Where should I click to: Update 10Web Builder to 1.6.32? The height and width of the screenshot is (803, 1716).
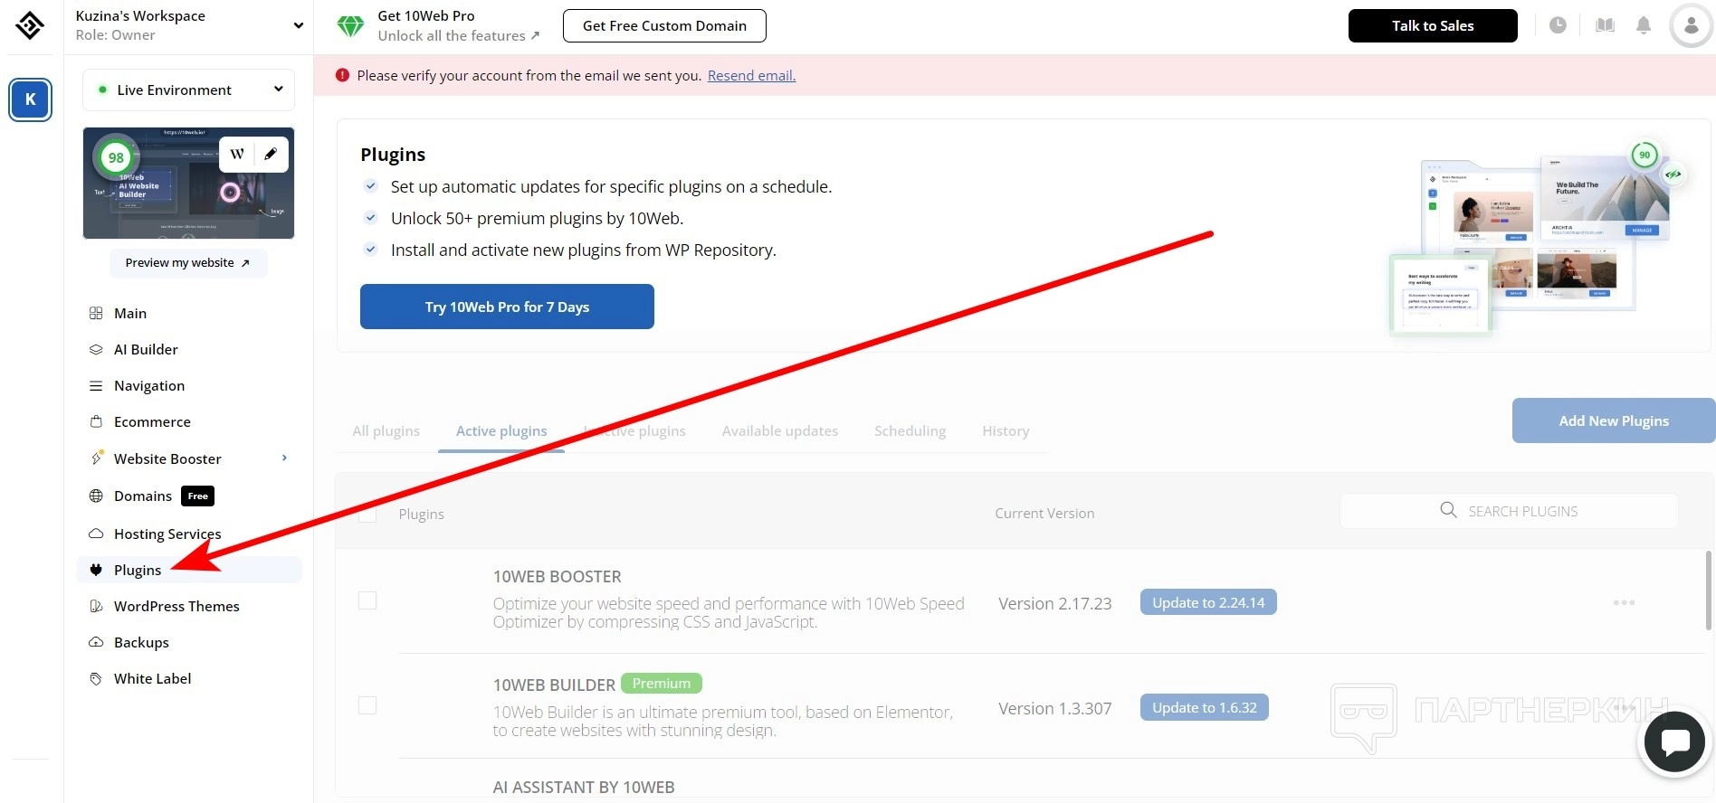point(1205,707)
